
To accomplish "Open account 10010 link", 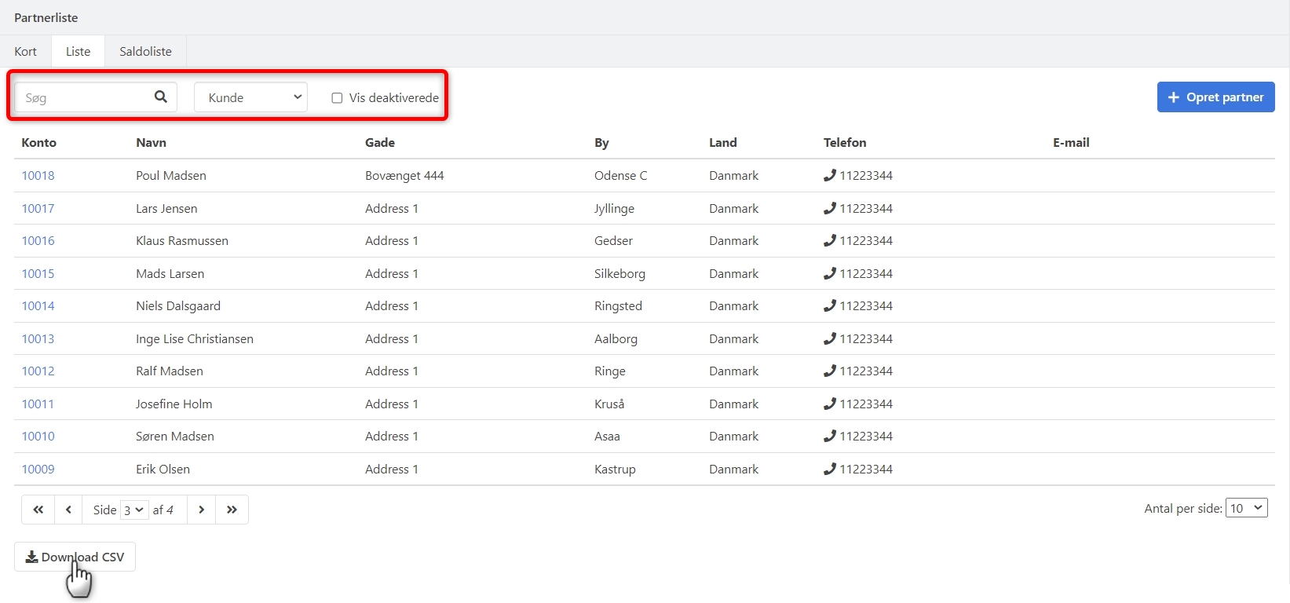I will coord(38,436).
